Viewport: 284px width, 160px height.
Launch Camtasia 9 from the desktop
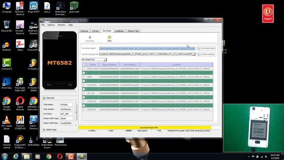tap(7, 64)
